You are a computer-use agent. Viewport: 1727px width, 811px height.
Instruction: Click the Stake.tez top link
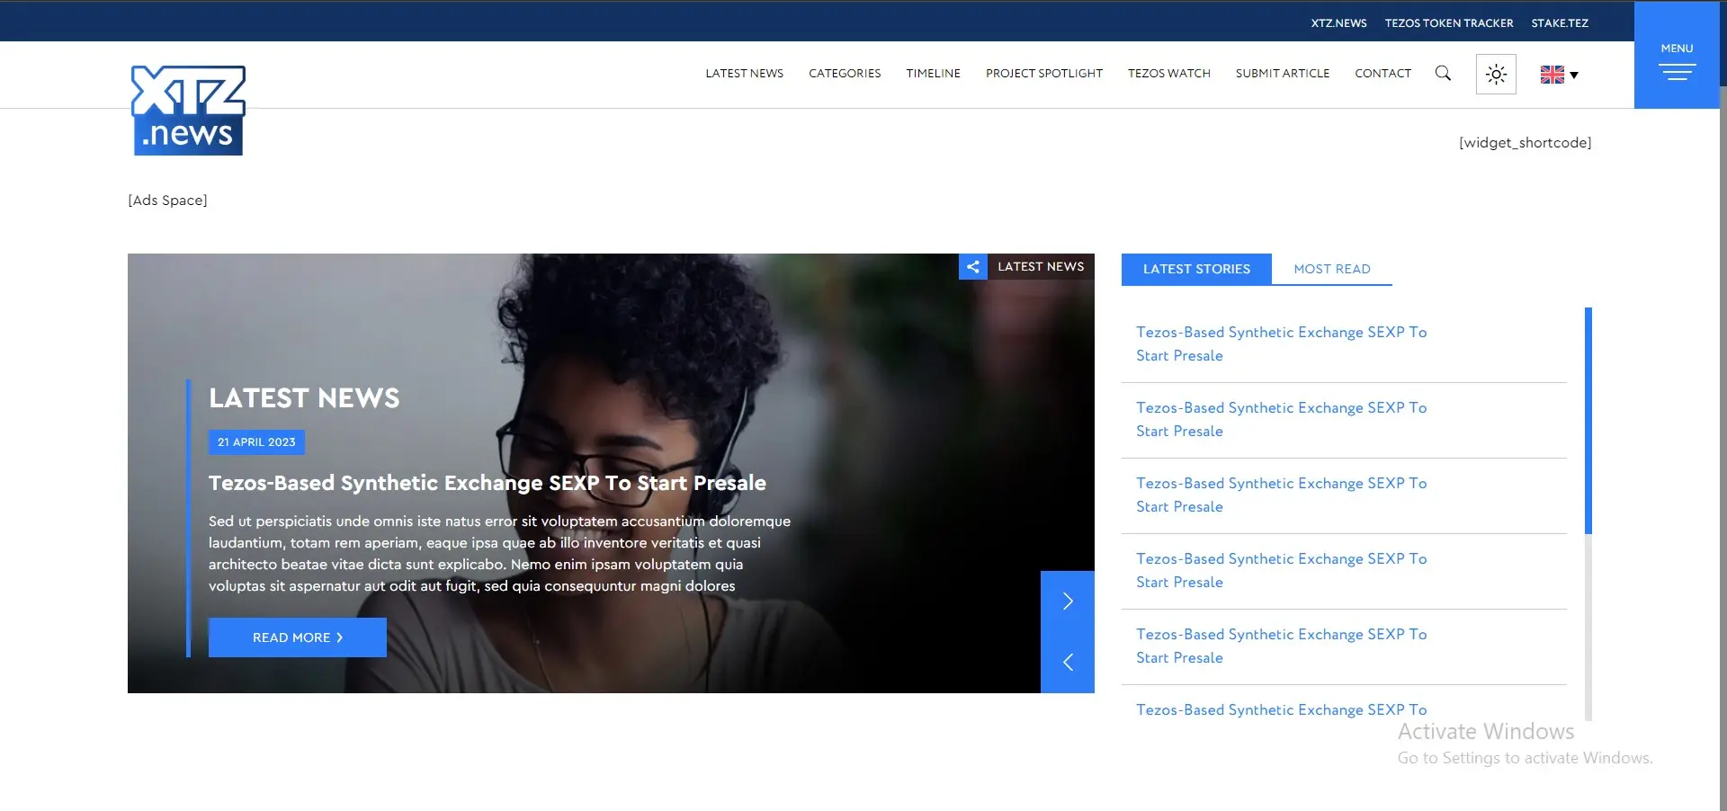tap(1559, 23)
